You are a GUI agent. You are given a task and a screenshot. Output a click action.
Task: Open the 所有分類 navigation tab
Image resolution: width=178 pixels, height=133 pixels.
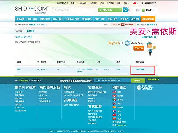click(x=135, y=19)
